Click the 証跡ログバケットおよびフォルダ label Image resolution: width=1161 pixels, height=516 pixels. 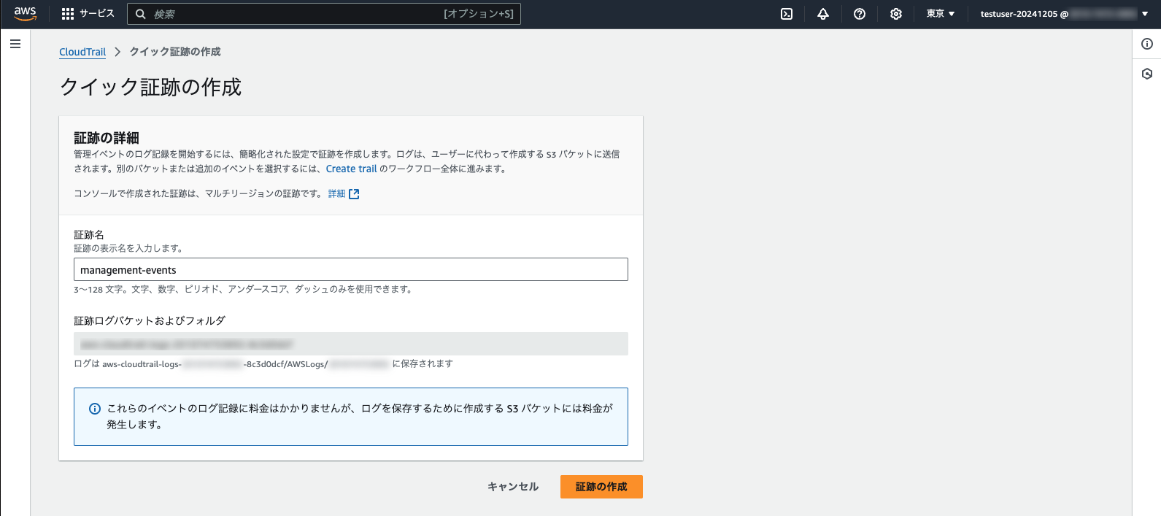(x=150, y=320)
